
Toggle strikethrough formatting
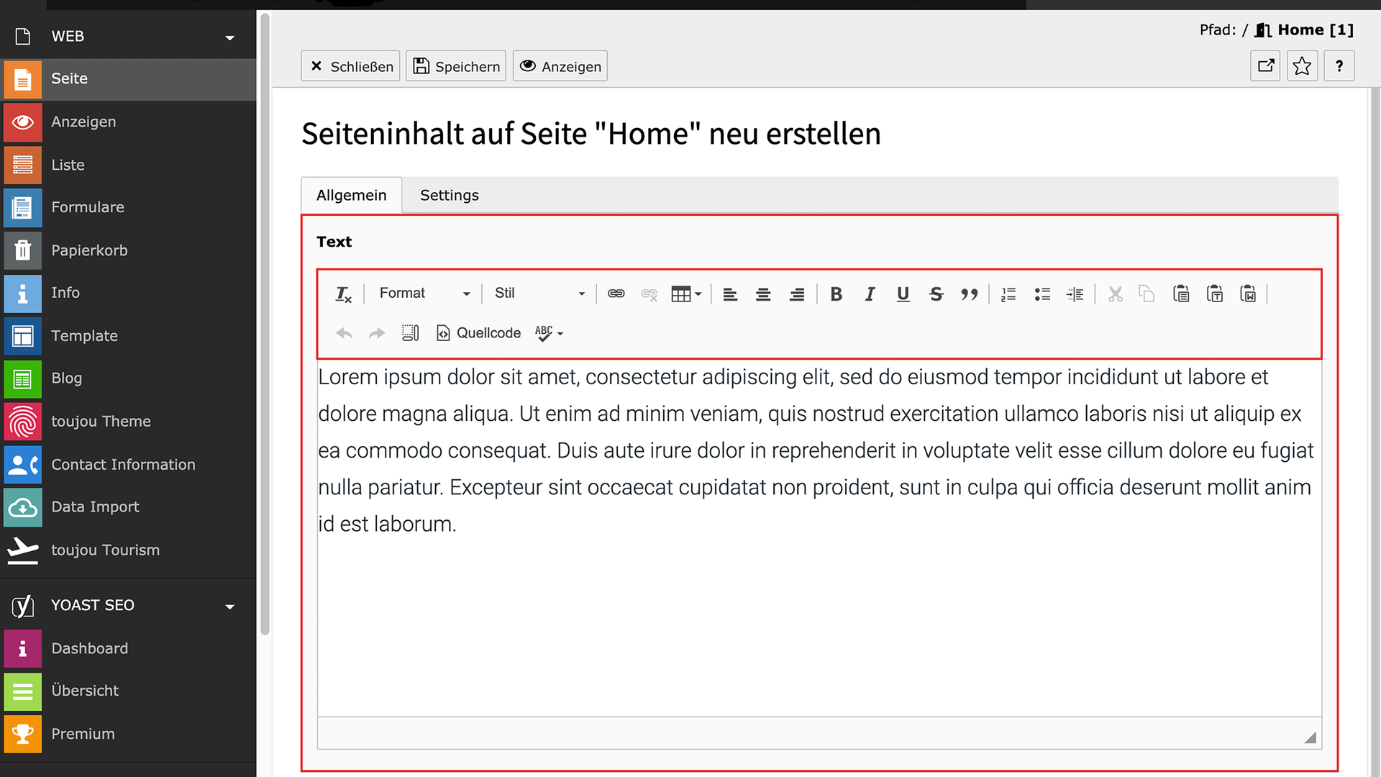(x=936, y=294)
